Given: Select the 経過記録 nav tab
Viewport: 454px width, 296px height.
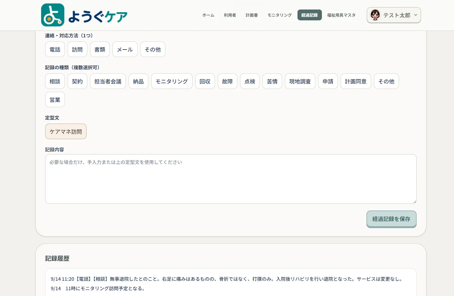Looking at the screenshot, I should 310,15.
